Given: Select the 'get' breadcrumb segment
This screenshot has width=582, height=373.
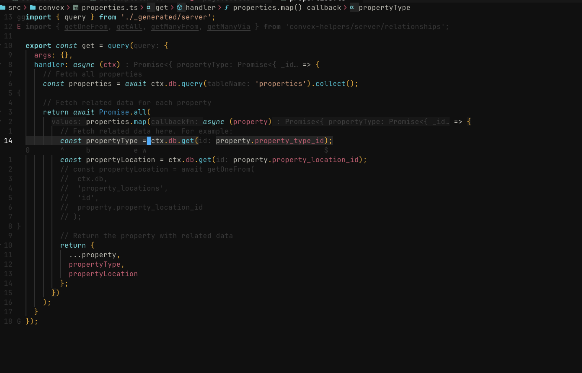Looking at the screenshot, I should 162,7.
